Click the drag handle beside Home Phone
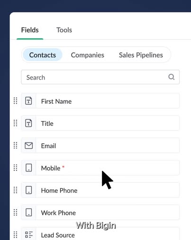 tap(15, 190)
